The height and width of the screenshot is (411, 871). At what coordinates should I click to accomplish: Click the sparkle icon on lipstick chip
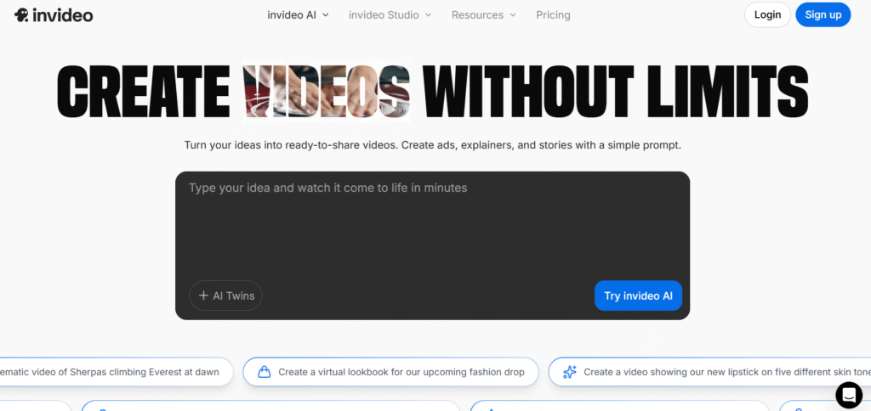pyautogui.click(x=569, y=372)
